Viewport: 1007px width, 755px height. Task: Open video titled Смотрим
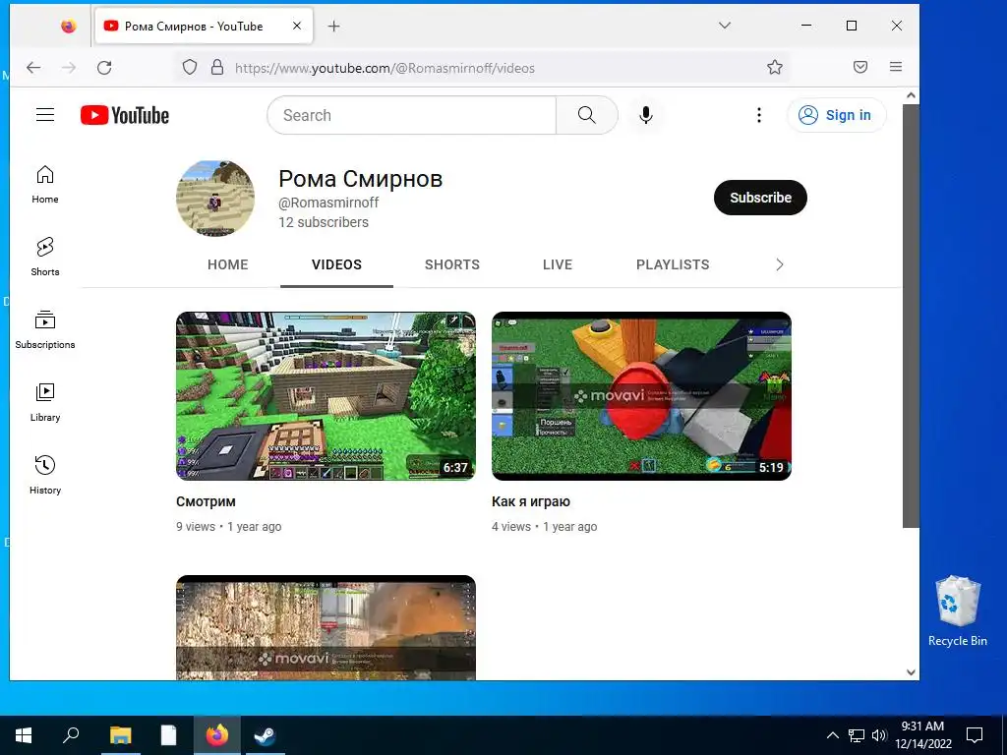point(207,501)
